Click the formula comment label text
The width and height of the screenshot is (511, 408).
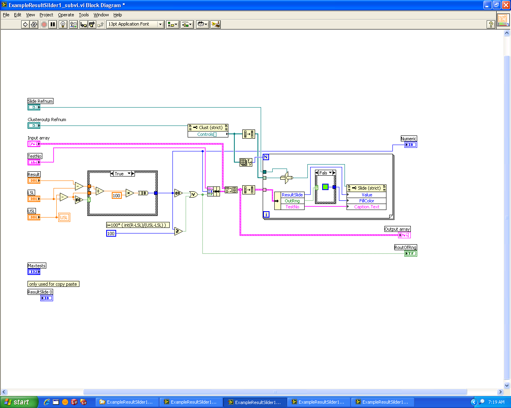pyautogui.click(x=138, y=225)
